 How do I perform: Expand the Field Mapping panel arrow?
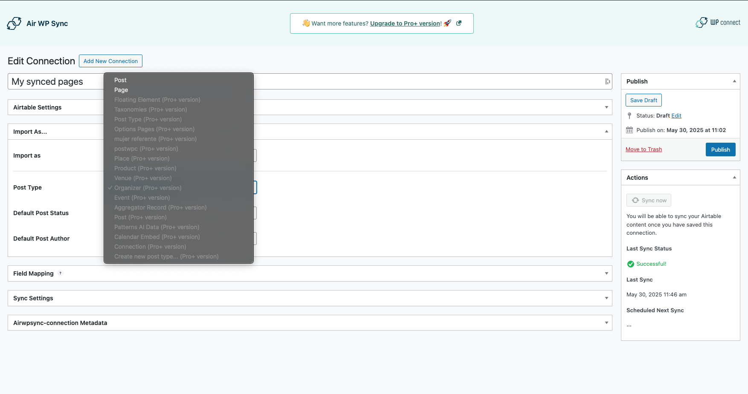606,273
